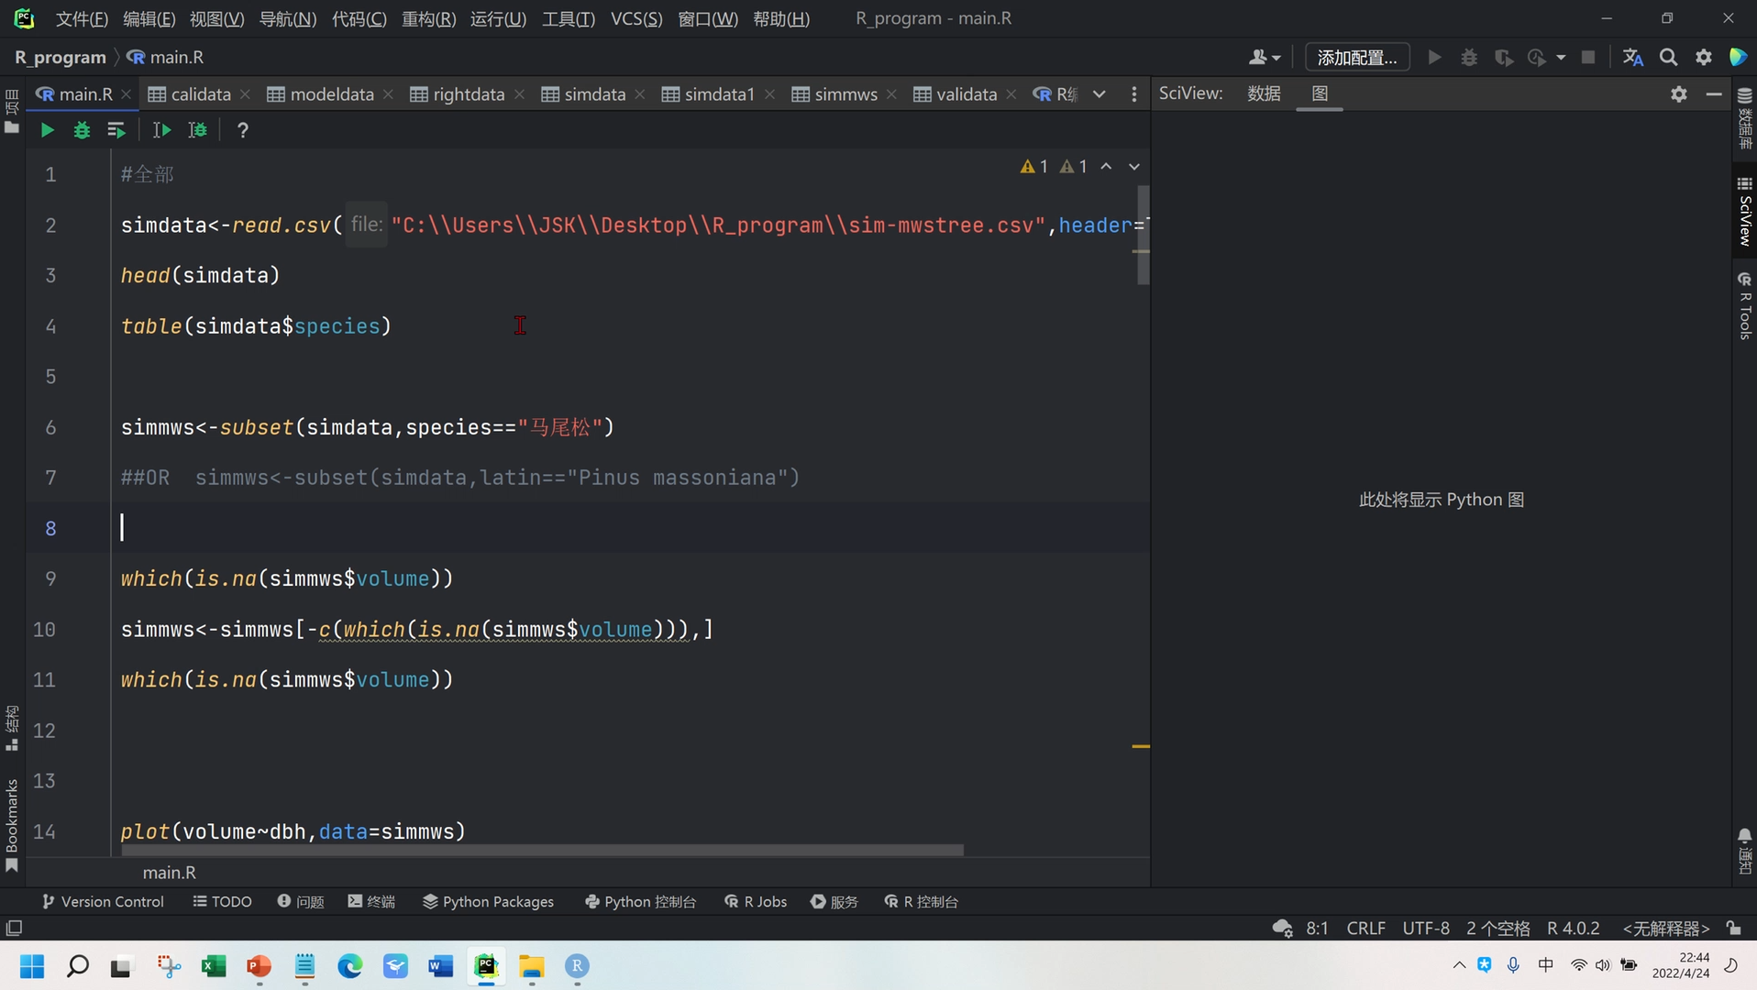Open the run-with-profiler dropdown arrow
The image size is (1757, 990).
[x=1561, y=57]
